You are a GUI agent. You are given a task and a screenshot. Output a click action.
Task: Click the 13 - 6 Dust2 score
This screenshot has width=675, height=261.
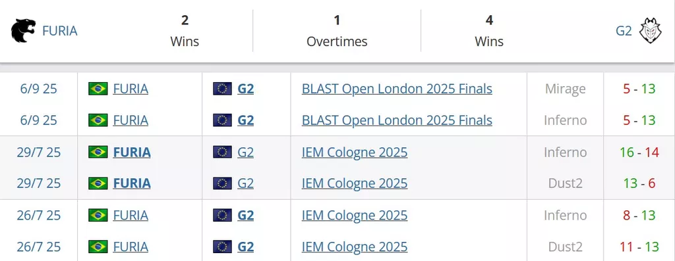point(639,183)
